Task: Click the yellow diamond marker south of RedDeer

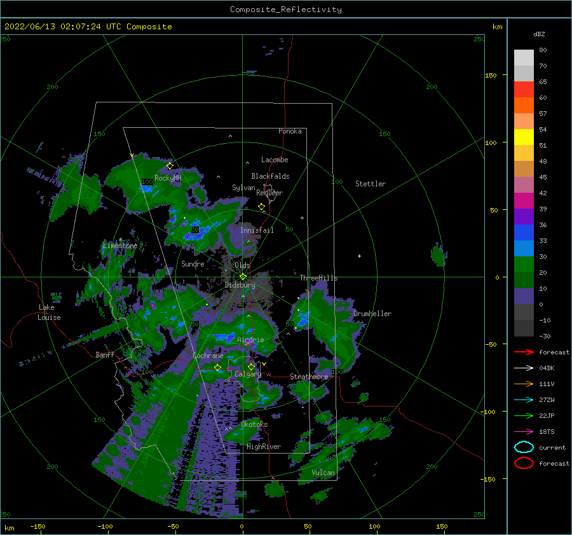Action: pos(262,207)
